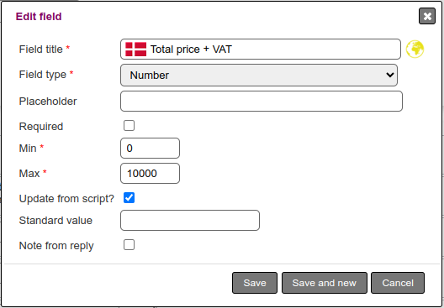
Task: Click the Danish flag icon in Field title
Action: [x=136, y=50]
